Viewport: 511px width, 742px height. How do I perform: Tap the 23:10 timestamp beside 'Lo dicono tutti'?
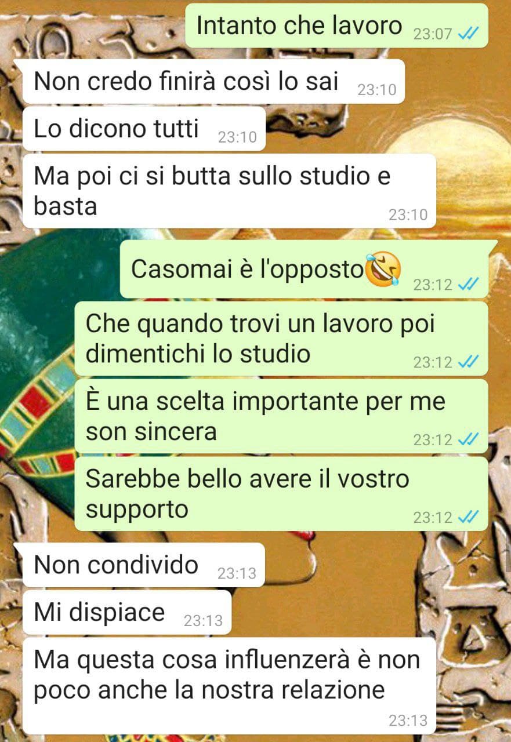pos(237,137)
